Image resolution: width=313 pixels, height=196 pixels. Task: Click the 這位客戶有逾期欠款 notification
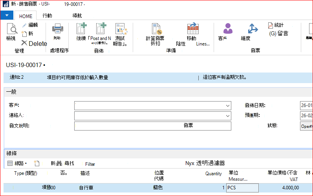(225, 77)
